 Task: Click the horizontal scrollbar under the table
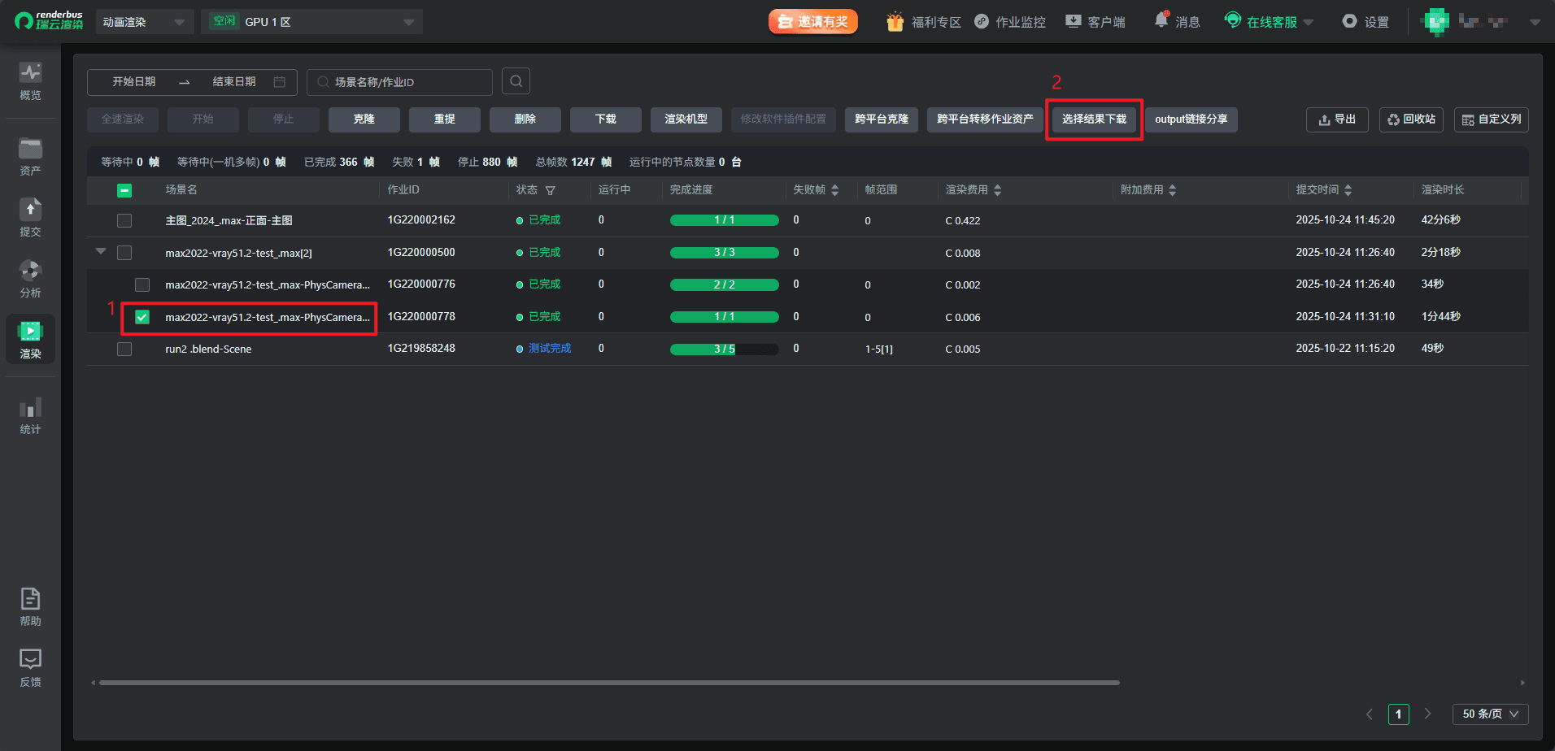pos(608,683)
